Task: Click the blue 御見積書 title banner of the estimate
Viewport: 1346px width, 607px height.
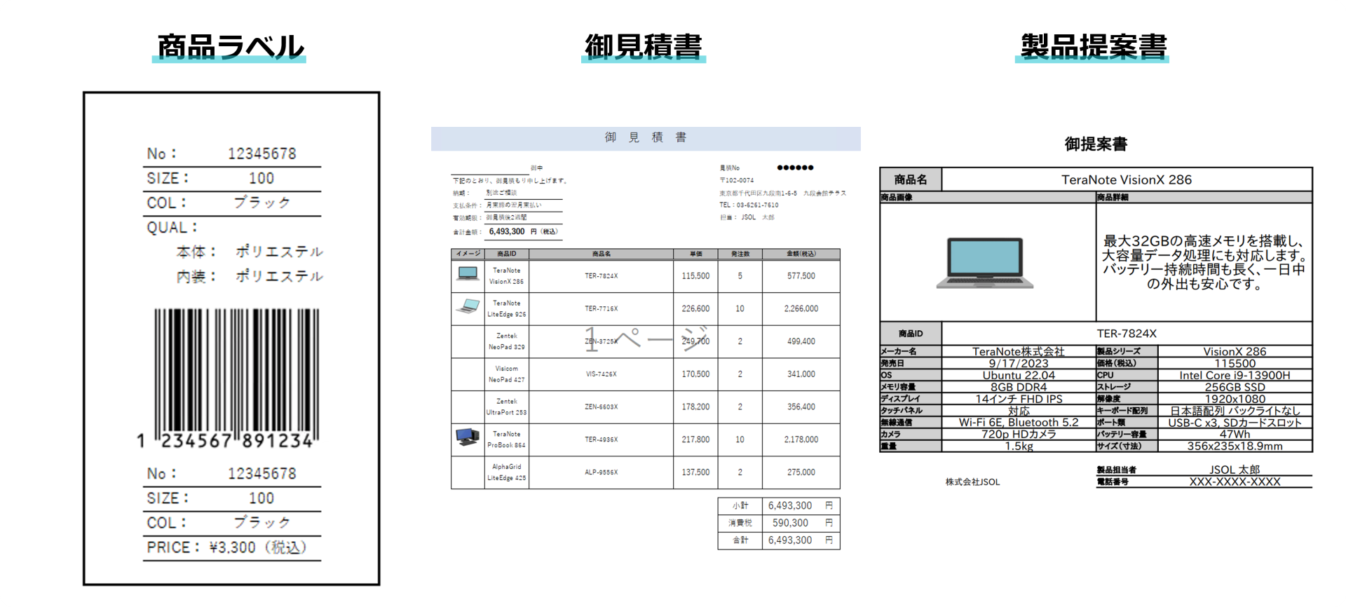Action: 645,138
